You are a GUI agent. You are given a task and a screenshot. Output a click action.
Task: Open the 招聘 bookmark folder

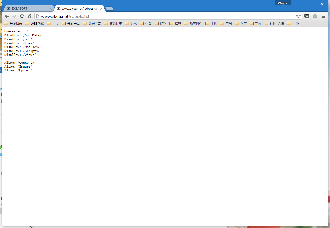[x=175, y=23]
